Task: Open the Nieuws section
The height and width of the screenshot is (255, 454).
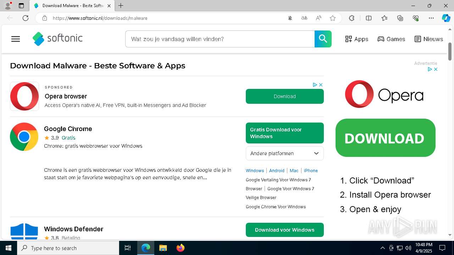Action: (429, 39)
